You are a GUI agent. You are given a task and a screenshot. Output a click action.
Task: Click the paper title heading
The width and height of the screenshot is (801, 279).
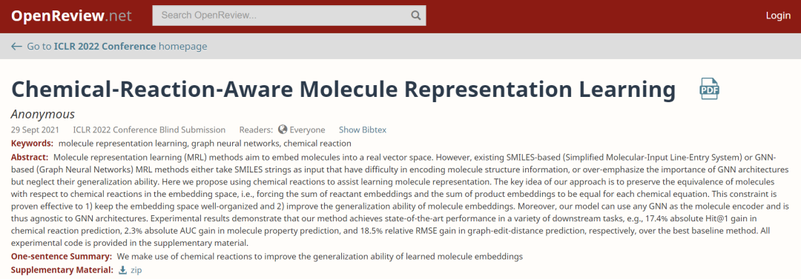pos(343,89)
